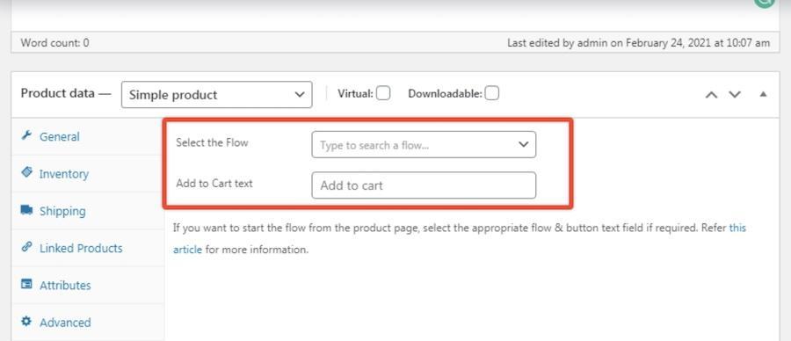Click the tag icon beside Inventory
Screen dimensions: 791x341
(26, 172)
